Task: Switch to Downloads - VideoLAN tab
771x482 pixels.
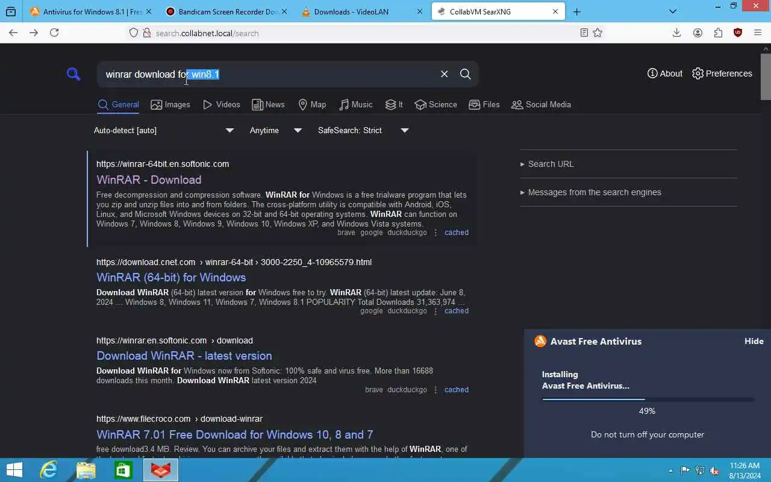Action: (362, 11)
